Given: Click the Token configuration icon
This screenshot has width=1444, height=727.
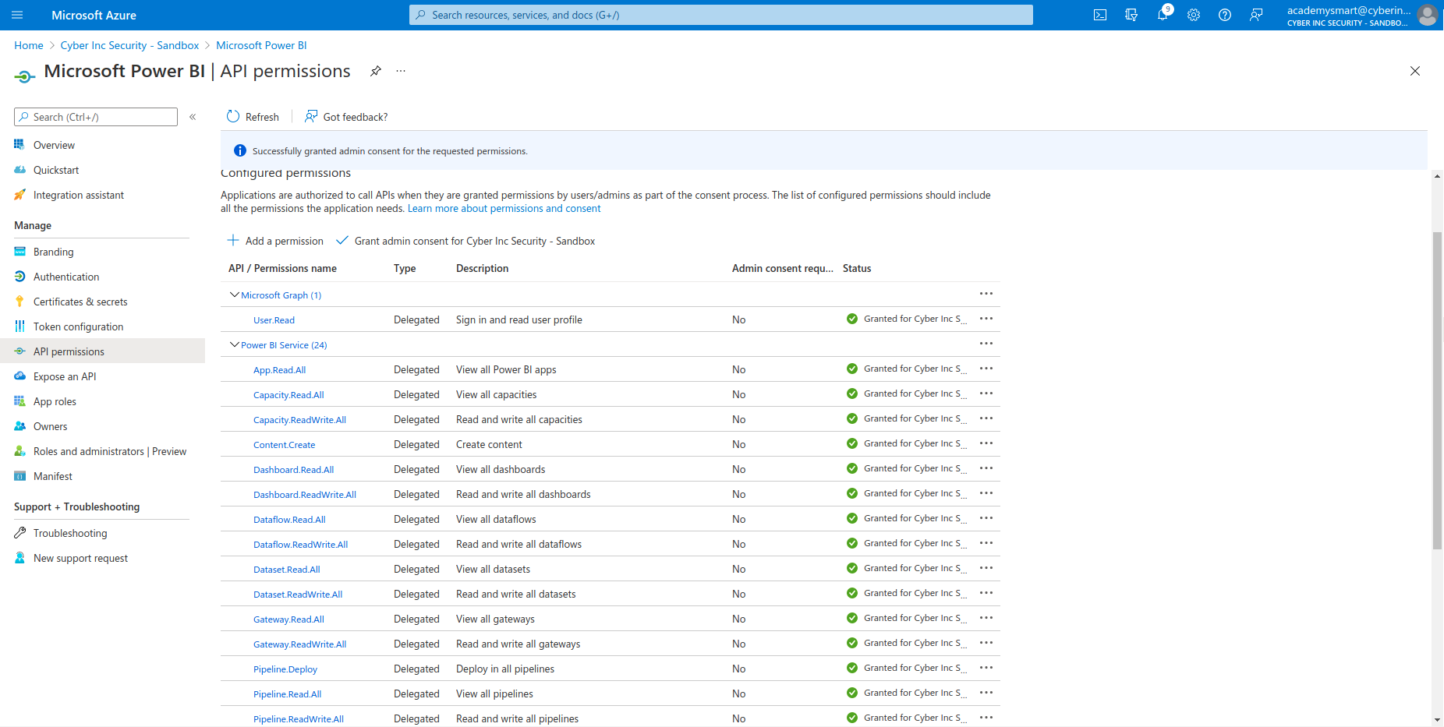Looking at the screenshot, I should coord(19,326).
